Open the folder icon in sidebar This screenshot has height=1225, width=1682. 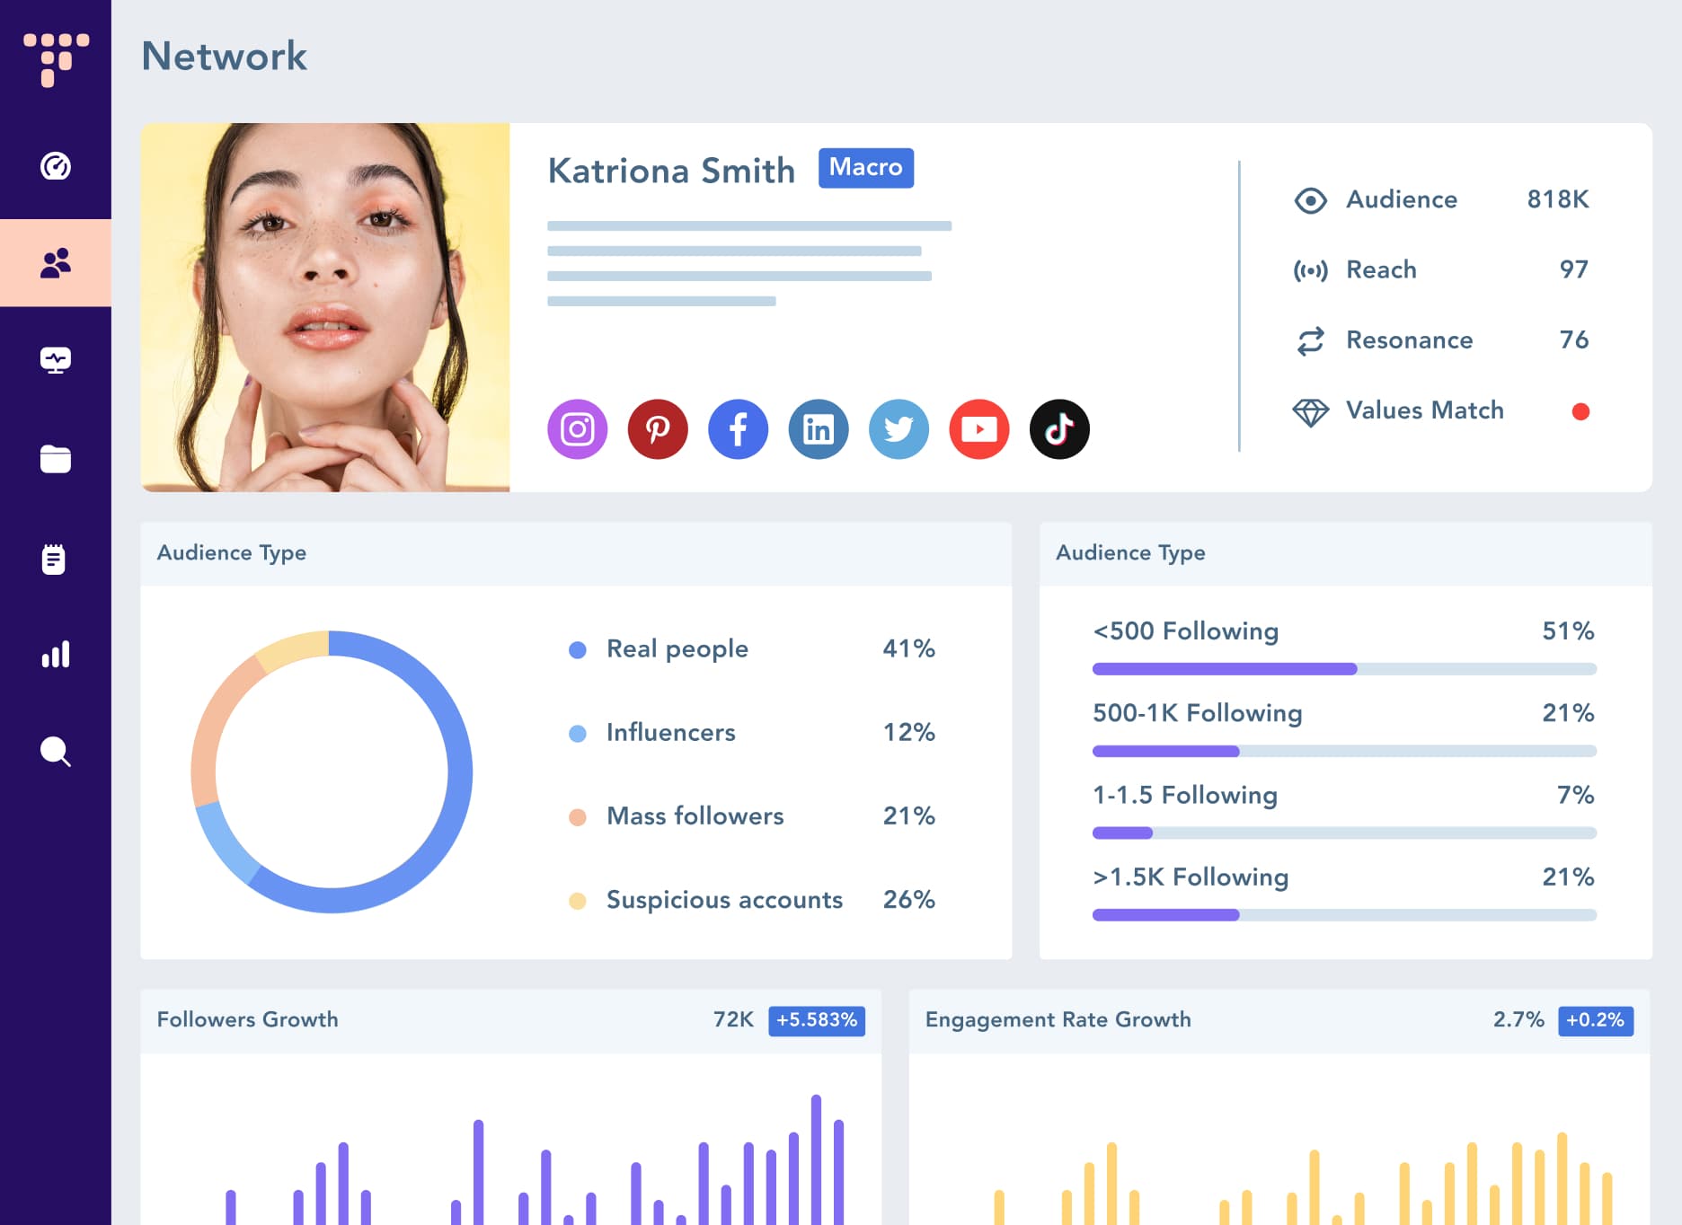[56, 459]
